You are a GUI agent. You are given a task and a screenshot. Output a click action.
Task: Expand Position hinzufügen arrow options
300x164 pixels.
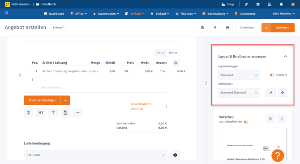tap(65, 100)
